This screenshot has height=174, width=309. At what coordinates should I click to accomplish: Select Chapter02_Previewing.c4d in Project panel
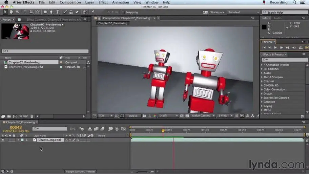26,67
